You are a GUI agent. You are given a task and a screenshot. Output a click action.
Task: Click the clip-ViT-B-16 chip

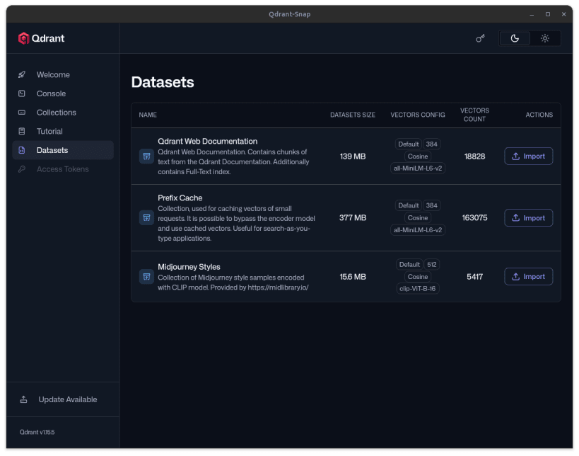tap(418, 288)
